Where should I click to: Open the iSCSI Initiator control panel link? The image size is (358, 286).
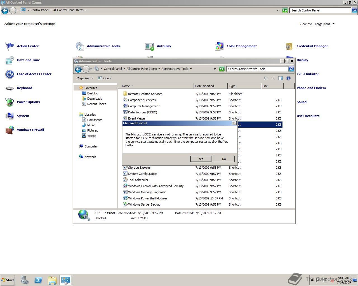[x=308, y=74]
